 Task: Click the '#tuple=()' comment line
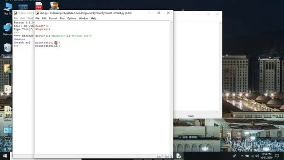click(43, 29)
